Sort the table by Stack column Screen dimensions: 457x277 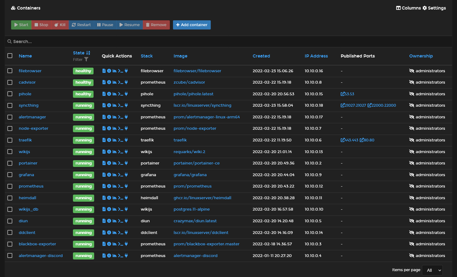point(147,56)
